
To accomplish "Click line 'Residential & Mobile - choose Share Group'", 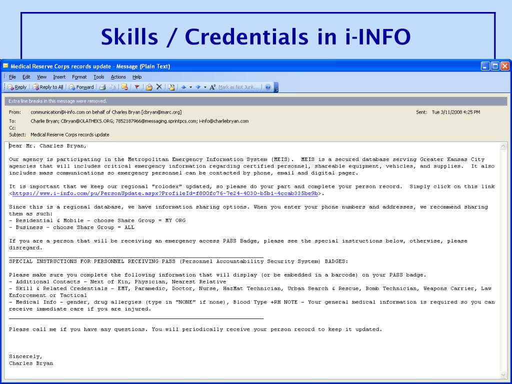I will 97,220.
